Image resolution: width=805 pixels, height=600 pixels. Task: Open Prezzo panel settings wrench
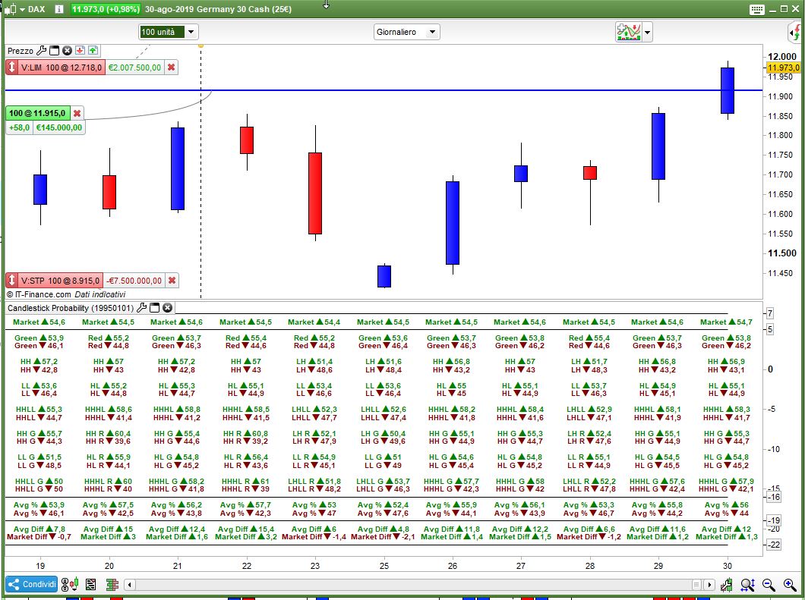point(42,50)
